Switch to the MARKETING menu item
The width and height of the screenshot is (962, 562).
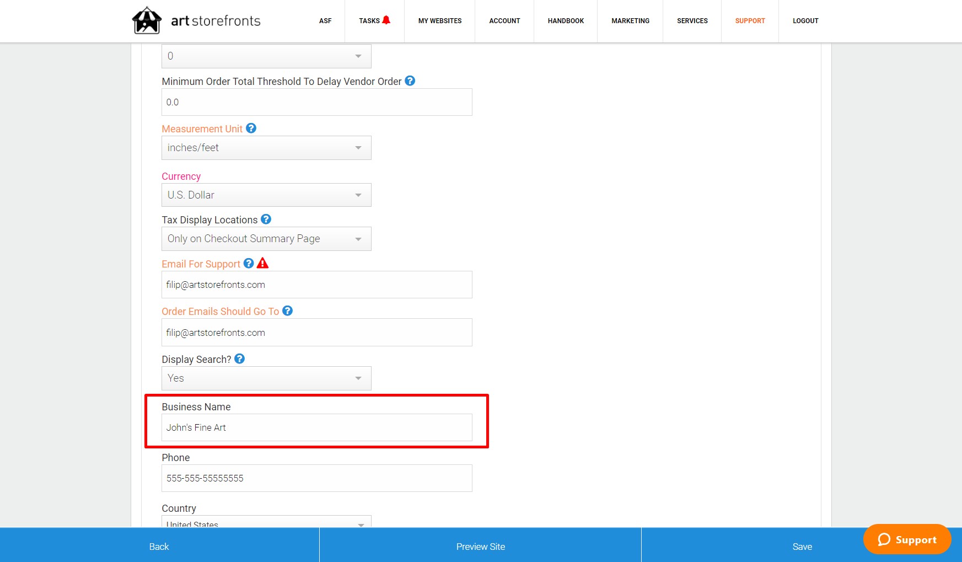[630, 21]
